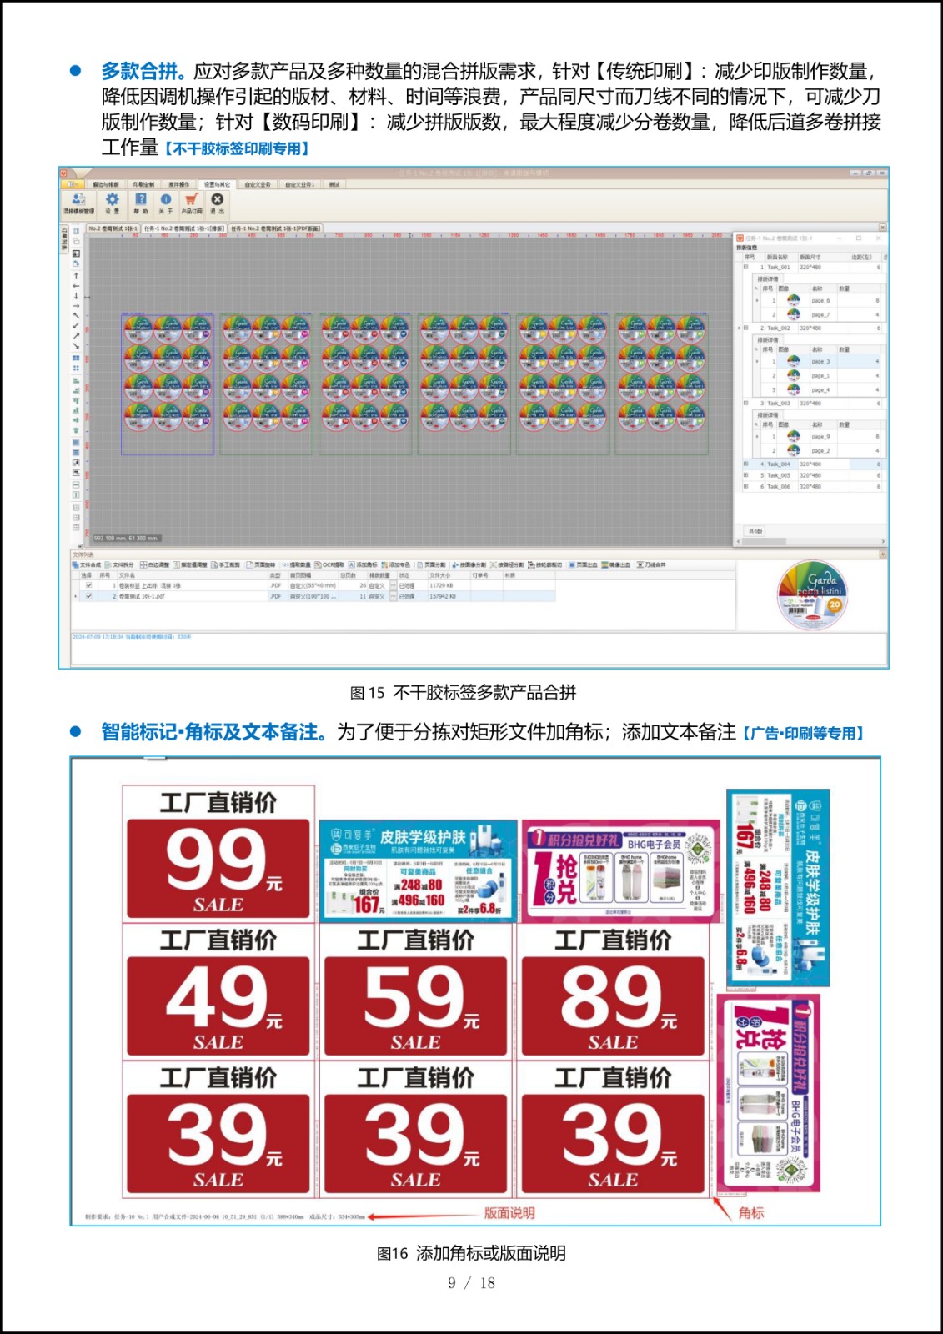The width and height of the screenshot is (943, 1334).
Task: Toggle checkbox for 卷筒测试 1张-1.pdf row
Action: 89,596
